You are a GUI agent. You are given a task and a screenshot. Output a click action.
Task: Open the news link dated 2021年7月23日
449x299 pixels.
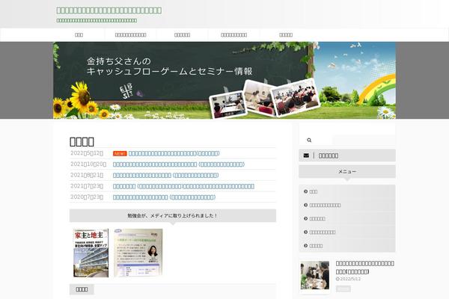click(x=183, y=186)
